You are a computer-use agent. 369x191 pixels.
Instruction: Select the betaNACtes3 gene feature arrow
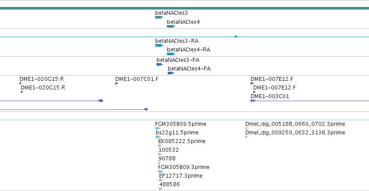coord(159,17)
